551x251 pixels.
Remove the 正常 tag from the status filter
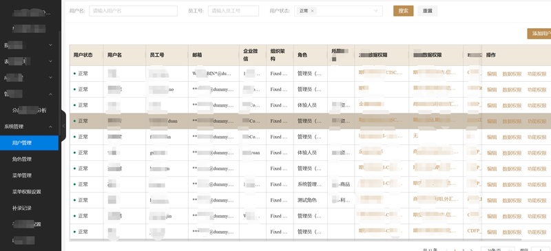312,11
